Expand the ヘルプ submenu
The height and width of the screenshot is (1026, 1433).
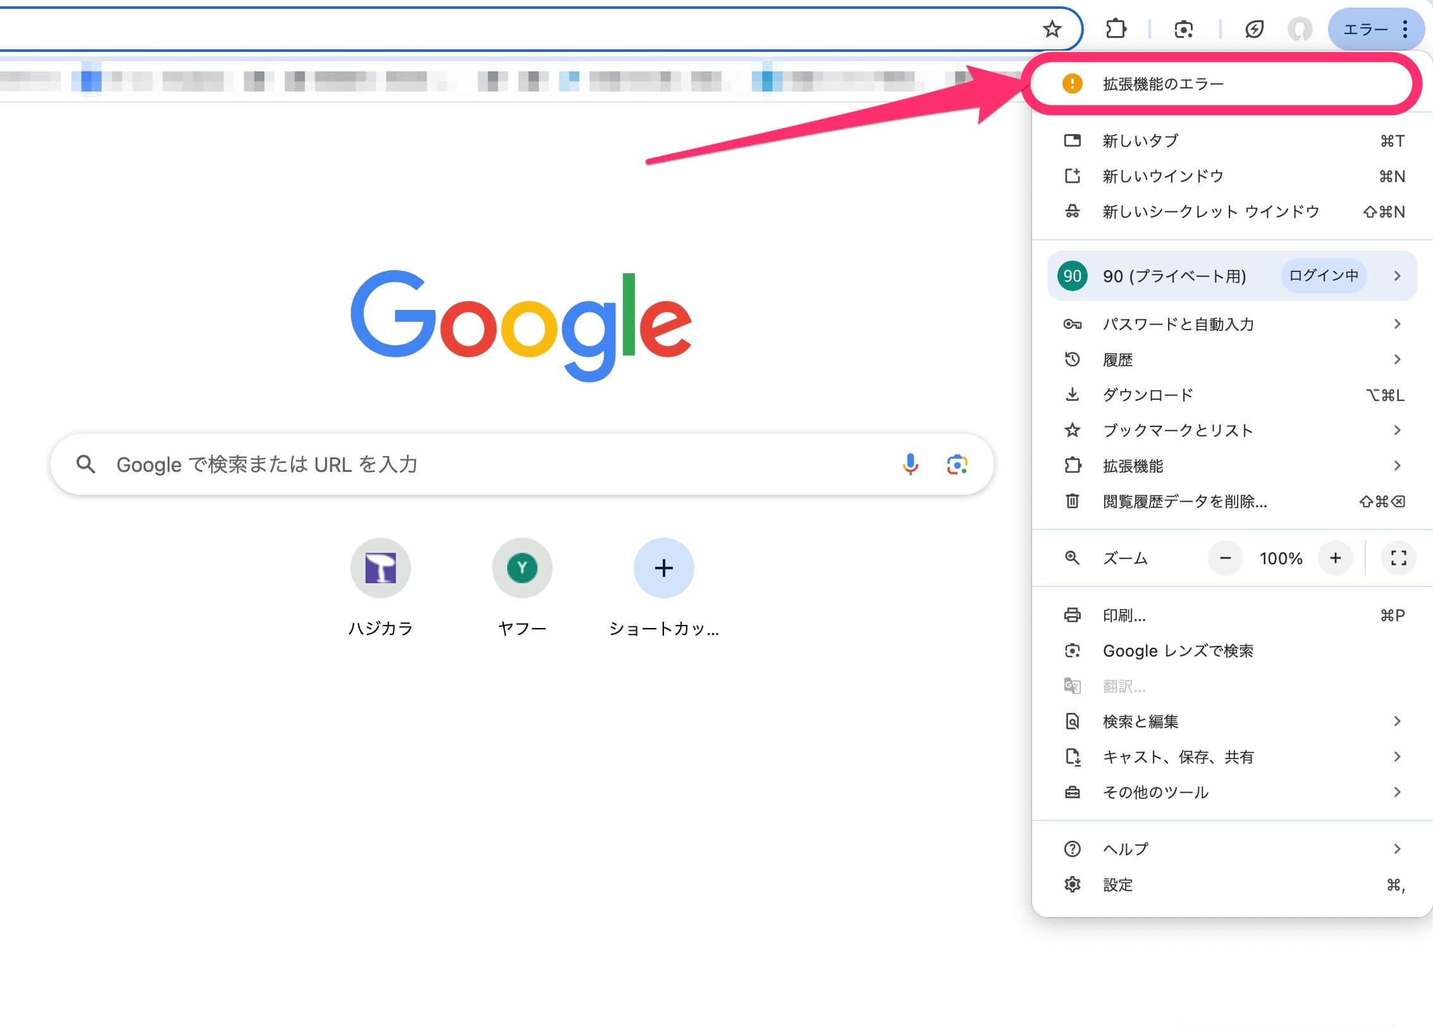[1233, 849]
